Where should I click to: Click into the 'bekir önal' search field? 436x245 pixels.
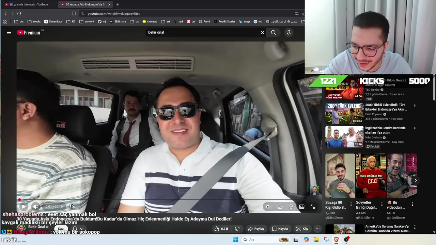tap(203, 32)
